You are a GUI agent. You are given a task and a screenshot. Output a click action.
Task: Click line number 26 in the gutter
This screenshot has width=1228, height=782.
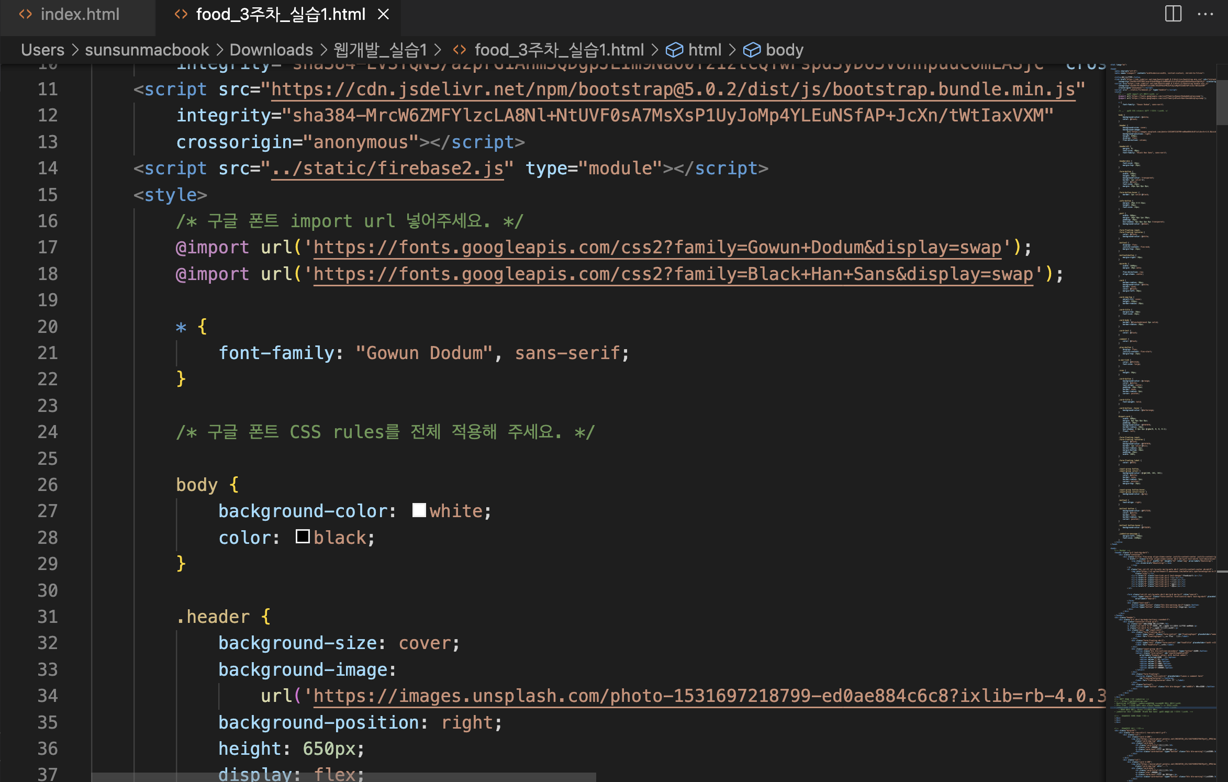(48, 485)
